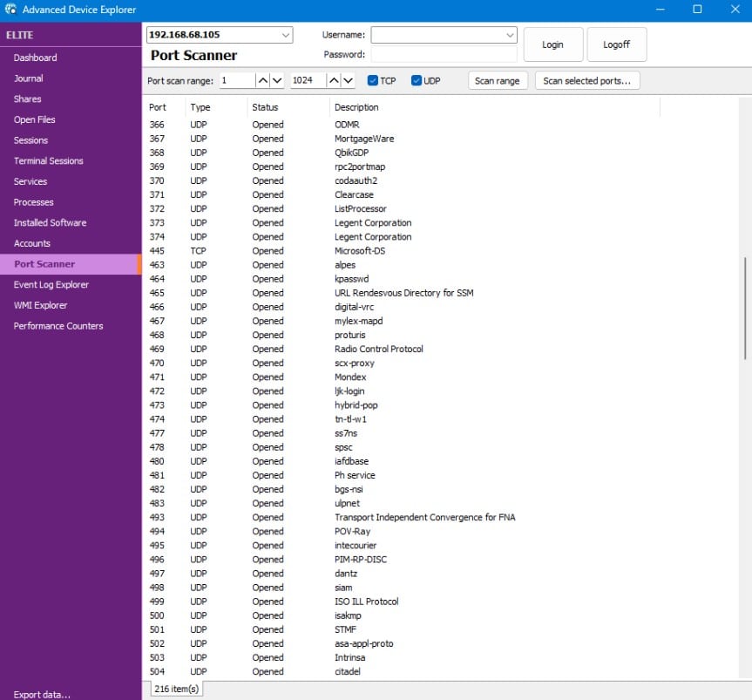Image resolution: width=752 pixels, height=700 pixels.
Task: Close the Advanced Device Explorer window
Action: (x=735, y=9)
